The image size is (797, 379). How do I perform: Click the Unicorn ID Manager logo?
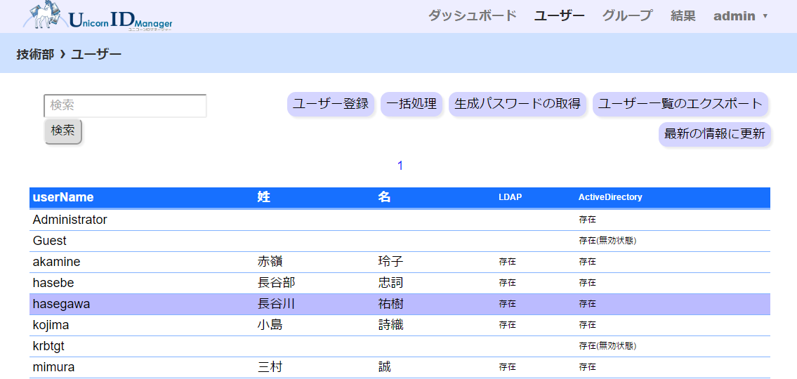(x=98, y=17)
